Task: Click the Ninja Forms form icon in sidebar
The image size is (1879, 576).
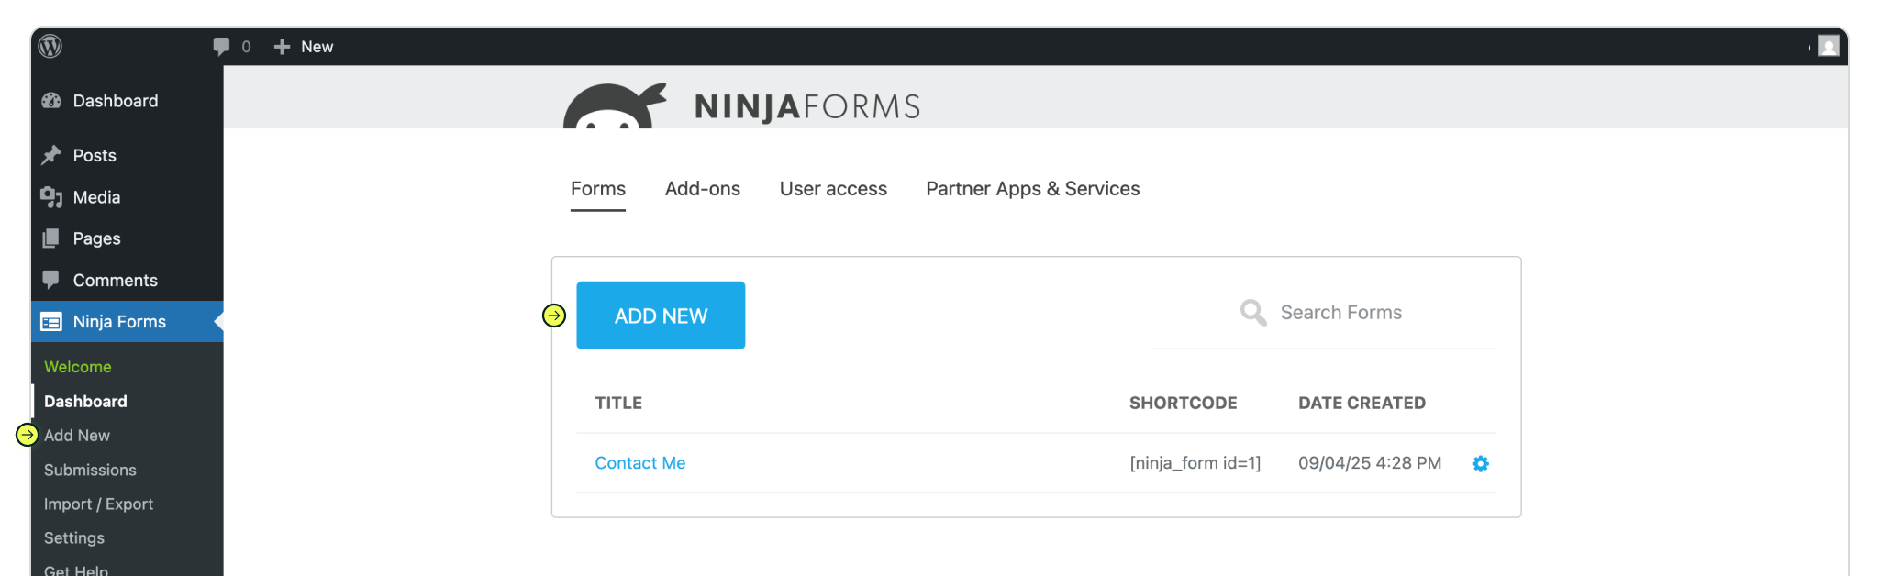Action: click(51, 322)
